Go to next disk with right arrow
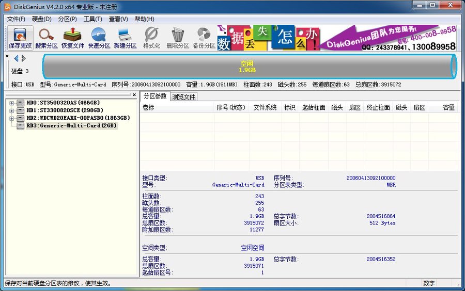The image size is (465, 291). (x=24, y=58)
